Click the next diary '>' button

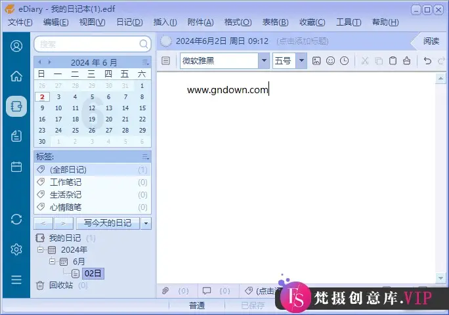click(x=64, y=223)
